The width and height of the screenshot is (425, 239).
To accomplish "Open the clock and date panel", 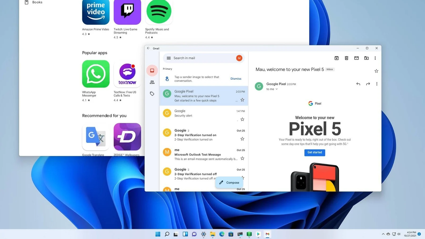I will pos(410,234).
